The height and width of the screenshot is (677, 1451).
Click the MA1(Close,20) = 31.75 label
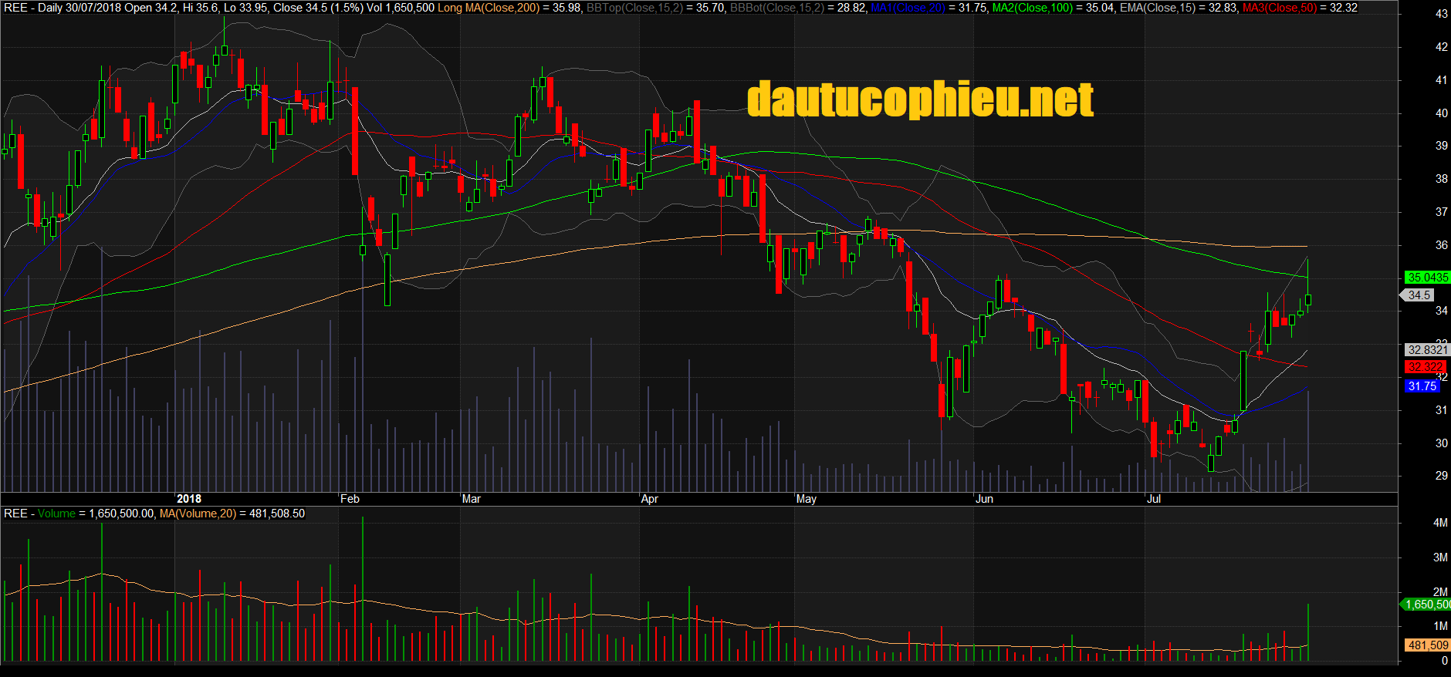[929, 8]
